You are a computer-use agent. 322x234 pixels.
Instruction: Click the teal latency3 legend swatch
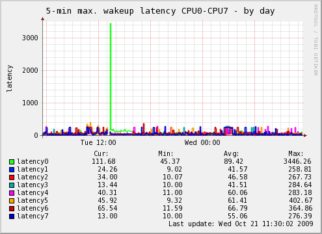12,185
